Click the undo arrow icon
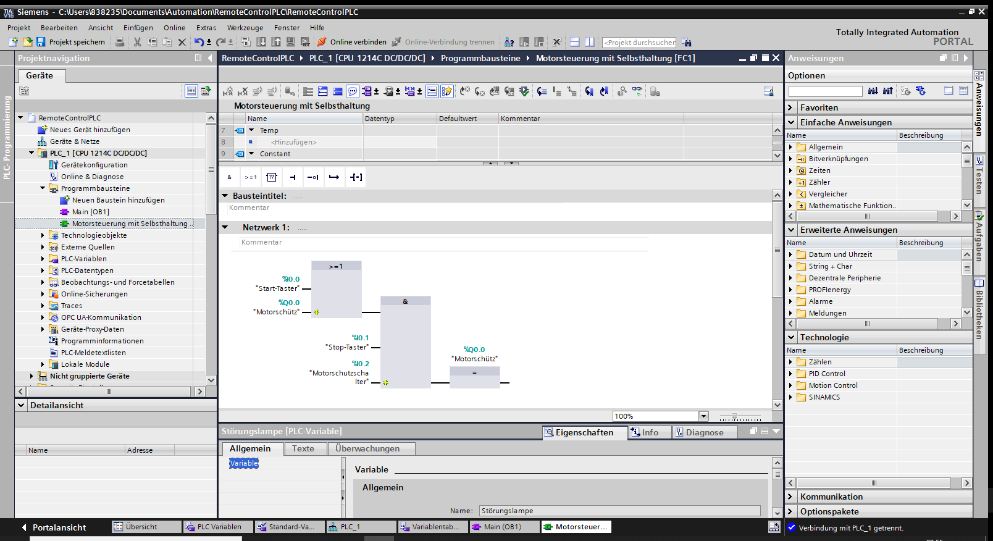Screen dimensions: 993x541 pos(199,42)
